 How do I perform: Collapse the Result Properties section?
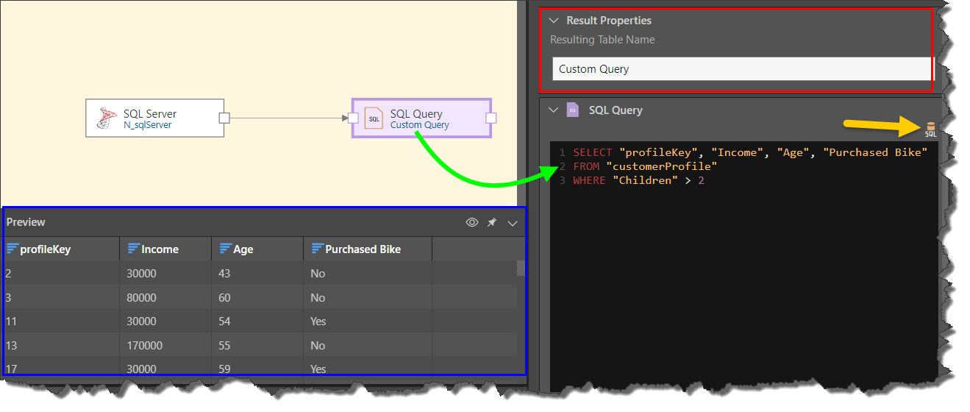click(x=554, y=21)
